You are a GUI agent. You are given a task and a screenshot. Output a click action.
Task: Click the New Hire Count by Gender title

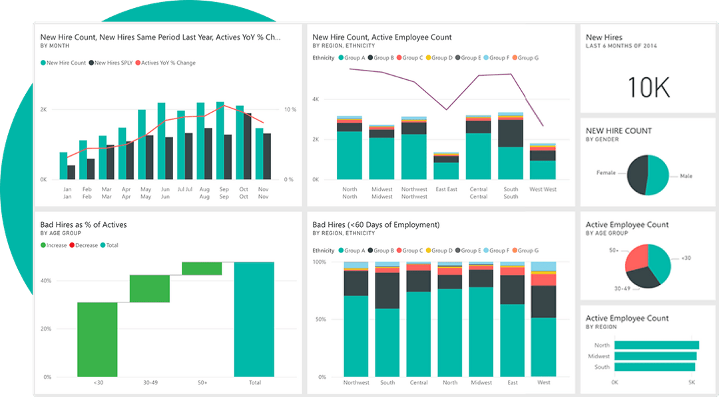[618, 131]
